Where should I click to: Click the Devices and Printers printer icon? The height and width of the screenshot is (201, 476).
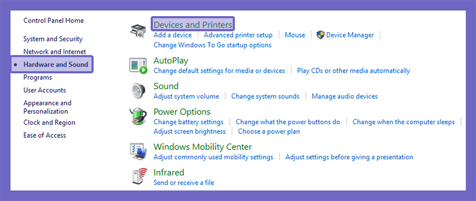(138, 31)
